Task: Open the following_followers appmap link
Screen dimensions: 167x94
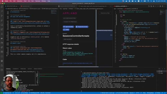Action: pos(31,34)
